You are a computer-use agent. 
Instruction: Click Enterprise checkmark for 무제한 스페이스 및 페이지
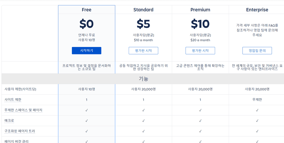coord(257,110)
